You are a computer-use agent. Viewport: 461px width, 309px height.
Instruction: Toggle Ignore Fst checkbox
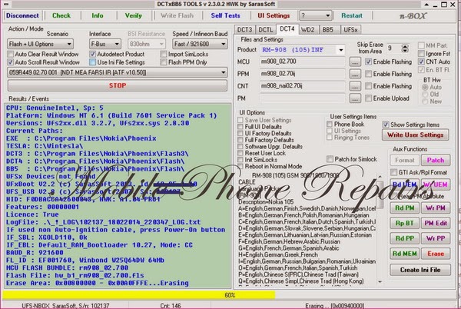tap(421, 54)
